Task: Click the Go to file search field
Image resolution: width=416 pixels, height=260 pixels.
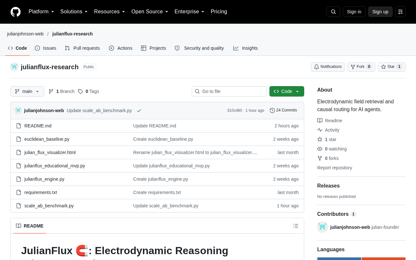Action: (x=229, y=91)
